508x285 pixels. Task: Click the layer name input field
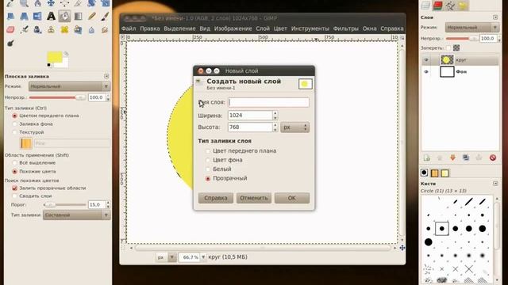tap(268, 102)
